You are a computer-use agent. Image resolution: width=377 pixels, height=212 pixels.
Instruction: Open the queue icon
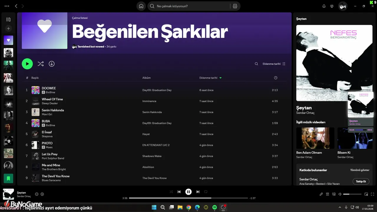click(328, 194)
